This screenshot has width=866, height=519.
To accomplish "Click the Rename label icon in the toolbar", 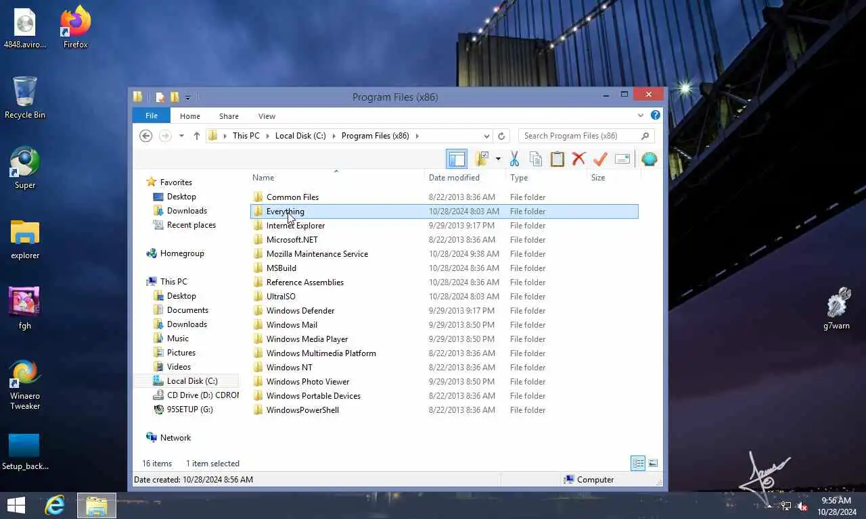I will [622, 159].
